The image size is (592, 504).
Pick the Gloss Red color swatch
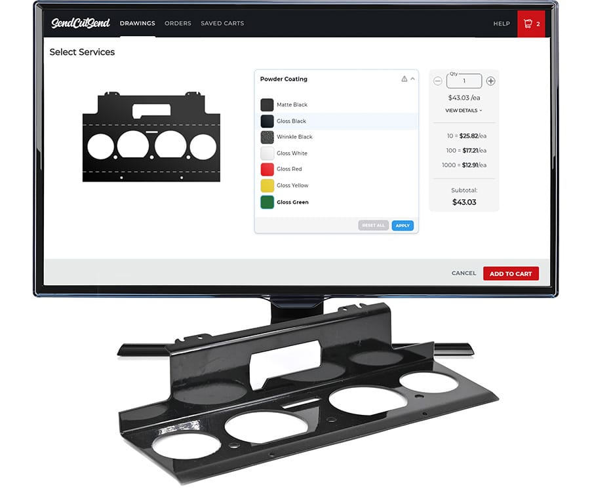pyautogui.click(x=267, y=169)
